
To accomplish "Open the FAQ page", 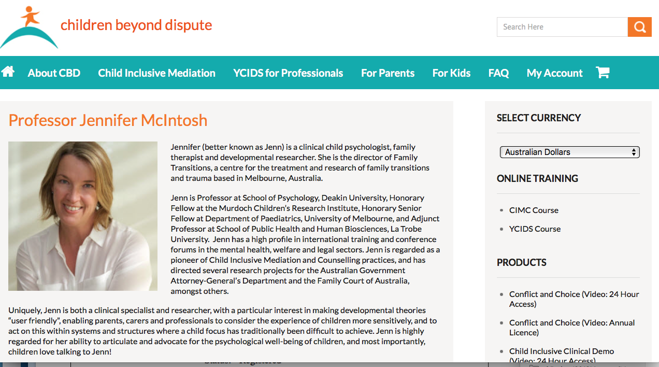I will coord(498,73).
